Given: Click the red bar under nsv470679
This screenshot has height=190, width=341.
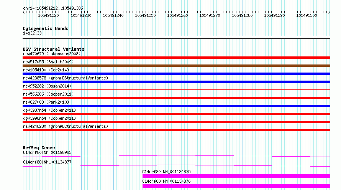Looking at the screenshot, I should tap(176, 58).
